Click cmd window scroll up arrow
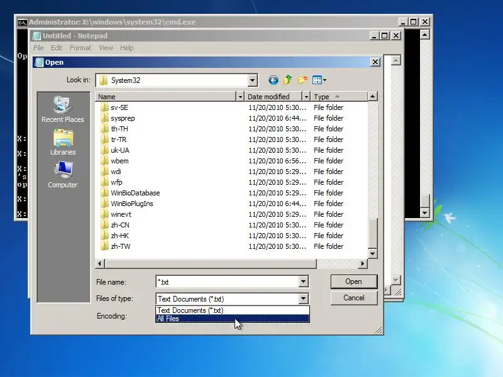 (x=425, y=34)
